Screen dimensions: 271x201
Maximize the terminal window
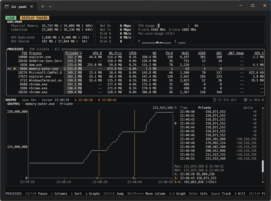pyautogui.click(x=253, y=5)
